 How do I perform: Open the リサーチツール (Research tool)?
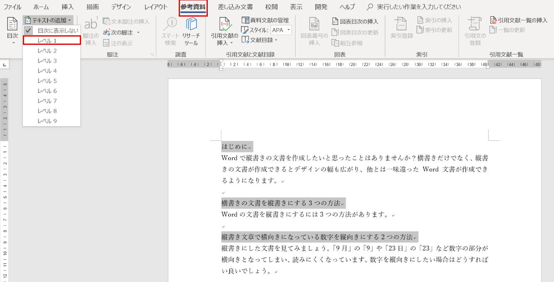click(191, 31)
